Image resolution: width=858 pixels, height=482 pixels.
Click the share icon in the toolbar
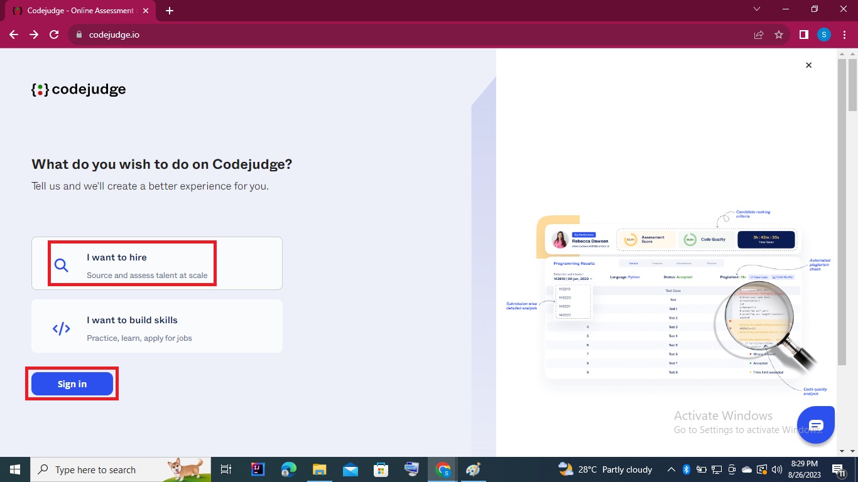pyautogui.click(x=759, y=35)
